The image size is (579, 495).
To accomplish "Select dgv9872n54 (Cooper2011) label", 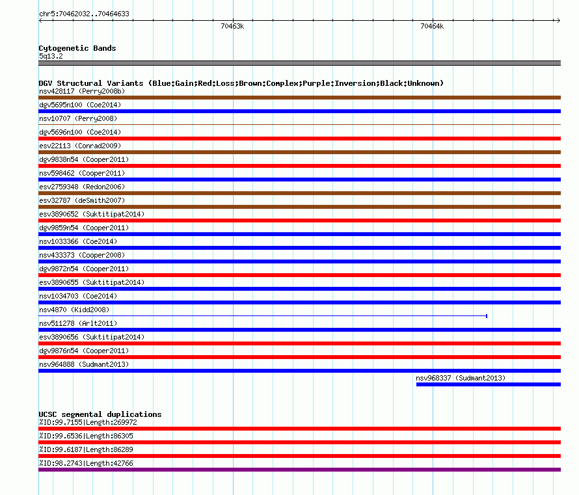I will (84, 269).
